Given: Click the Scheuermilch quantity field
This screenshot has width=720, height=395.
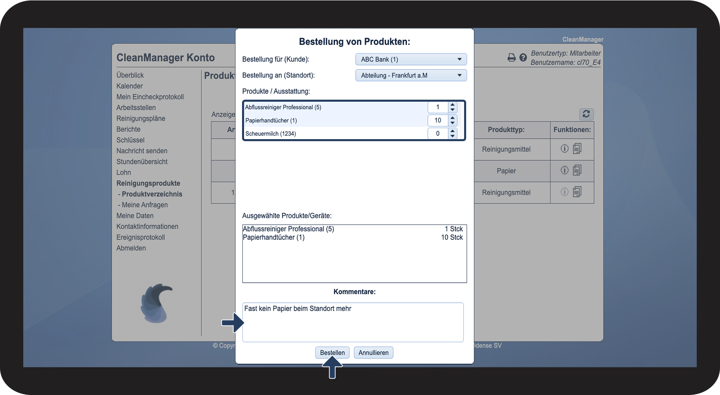Looking at the screenshot, I should point(438,133).
